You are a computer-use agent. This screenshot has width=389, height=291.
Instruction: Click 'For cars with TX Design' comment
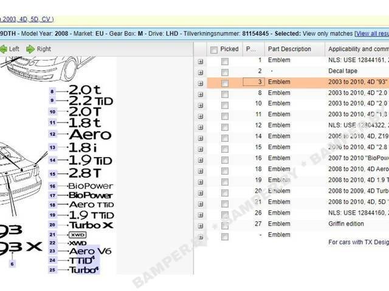359,242
